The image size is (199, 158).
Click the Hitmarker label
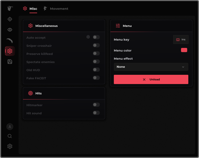click(34, 105)
